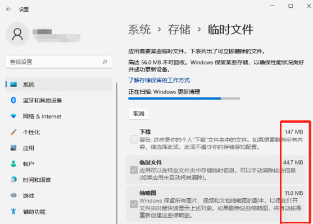
Task: Click the 设置 window title
Action: pyautogui.click(x=24, y=9)
